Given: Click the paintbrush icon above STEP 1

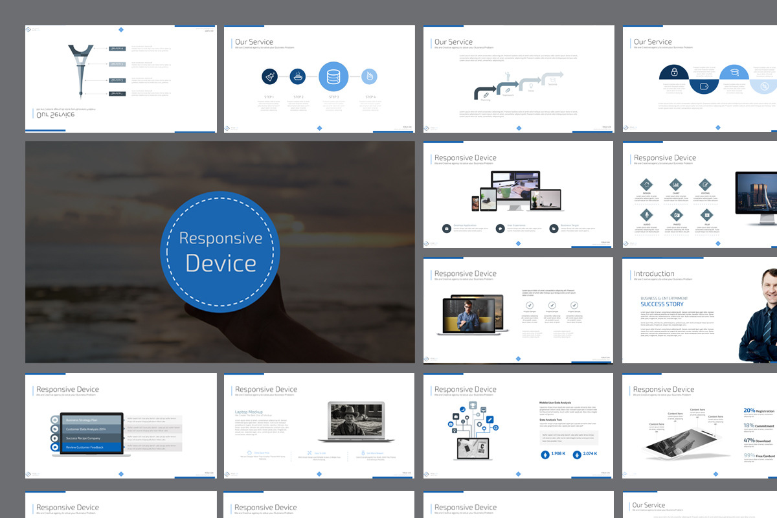Looking at the screenshot, I should (269, 77).
